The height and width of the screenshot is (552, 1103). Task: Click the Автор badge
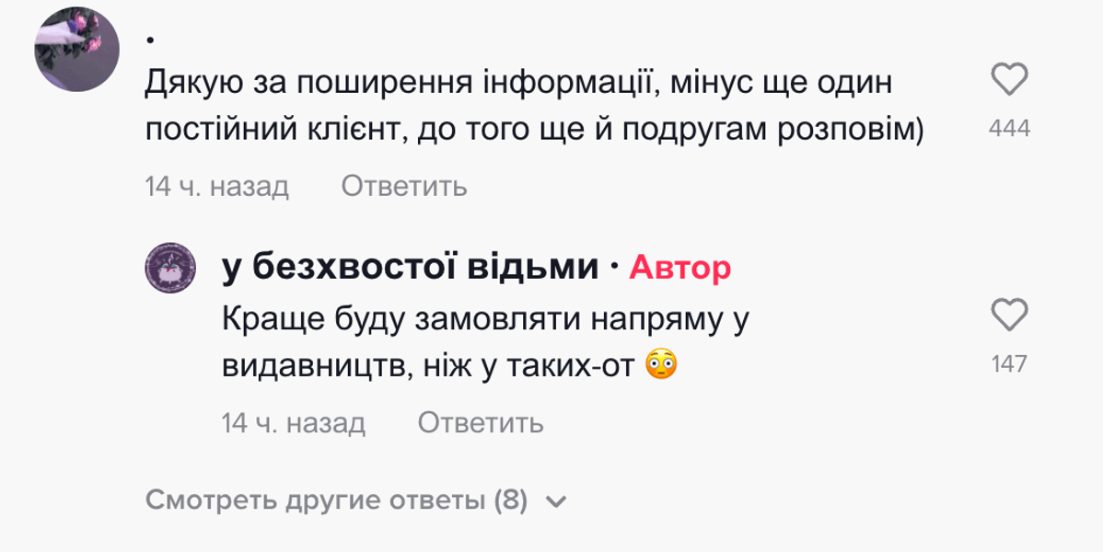pos(679,269)
